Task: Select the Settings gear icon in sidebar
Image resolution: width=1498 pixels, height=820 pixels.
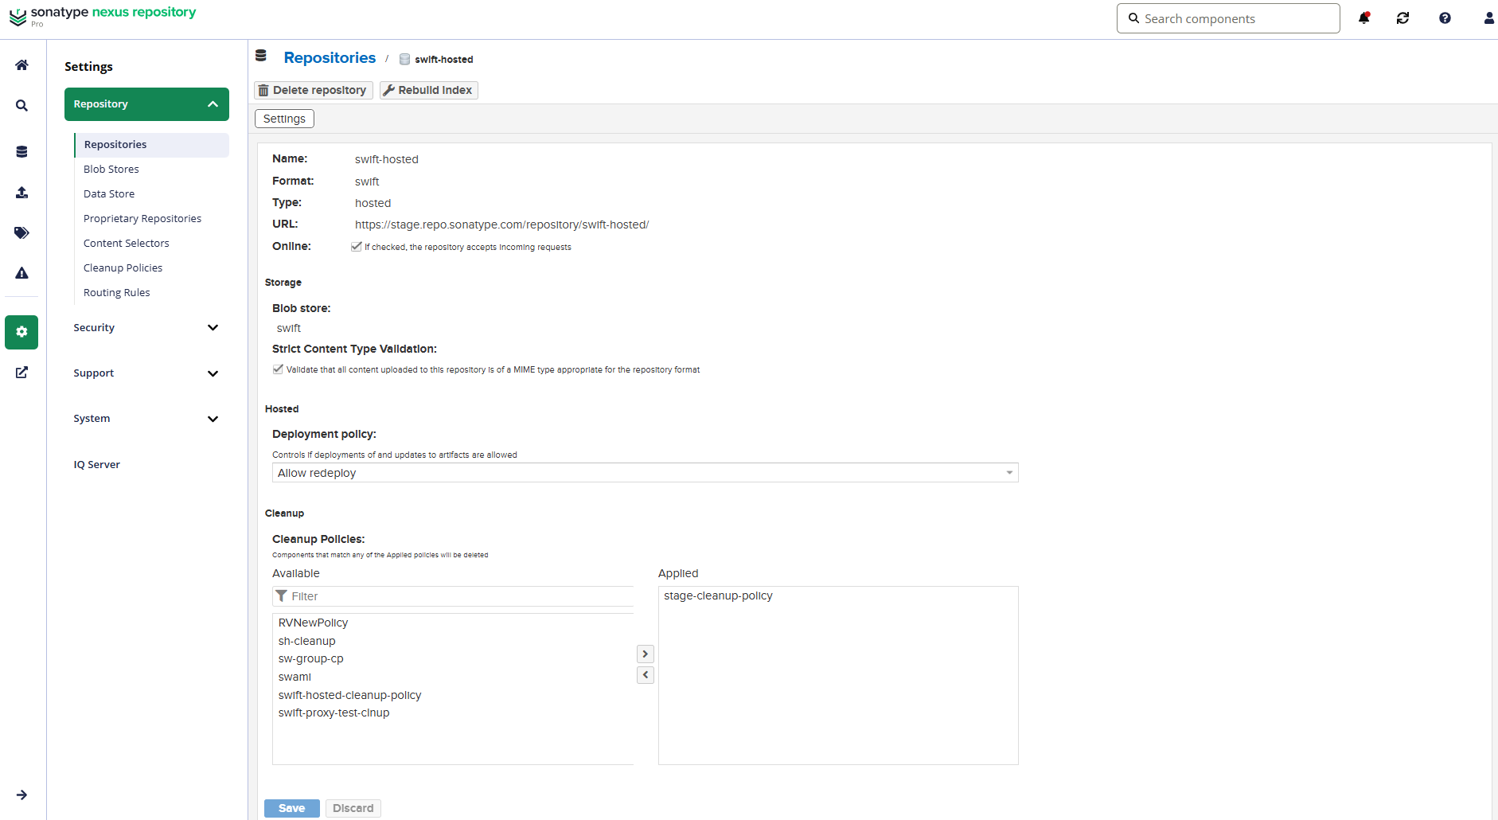Action: 21,332
